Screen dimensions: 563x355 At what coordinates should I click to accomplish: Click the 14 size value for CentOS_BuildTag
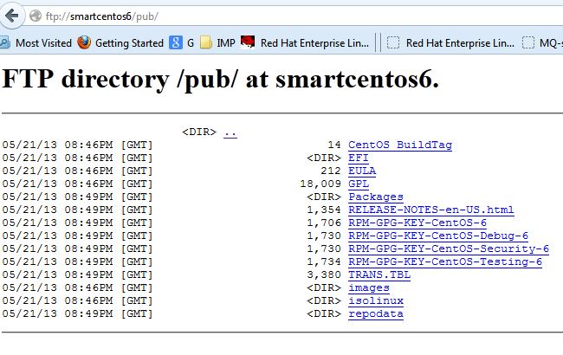pyautogui.click(x=334, y=145)
